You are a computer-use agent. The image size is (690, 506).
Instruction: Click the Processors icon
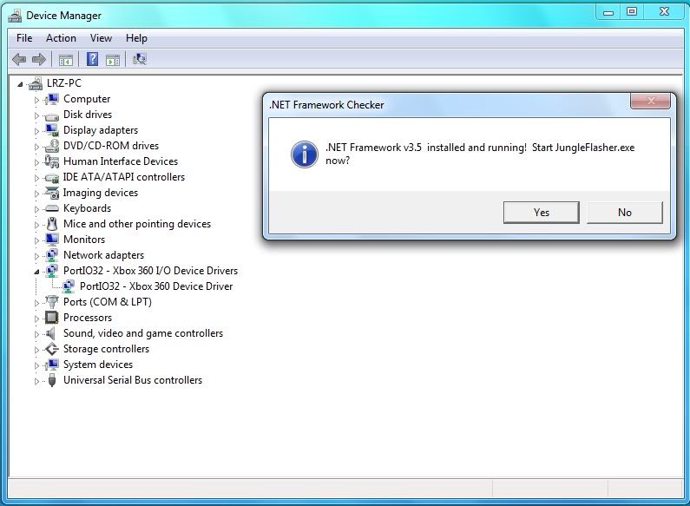pos(52,318)
